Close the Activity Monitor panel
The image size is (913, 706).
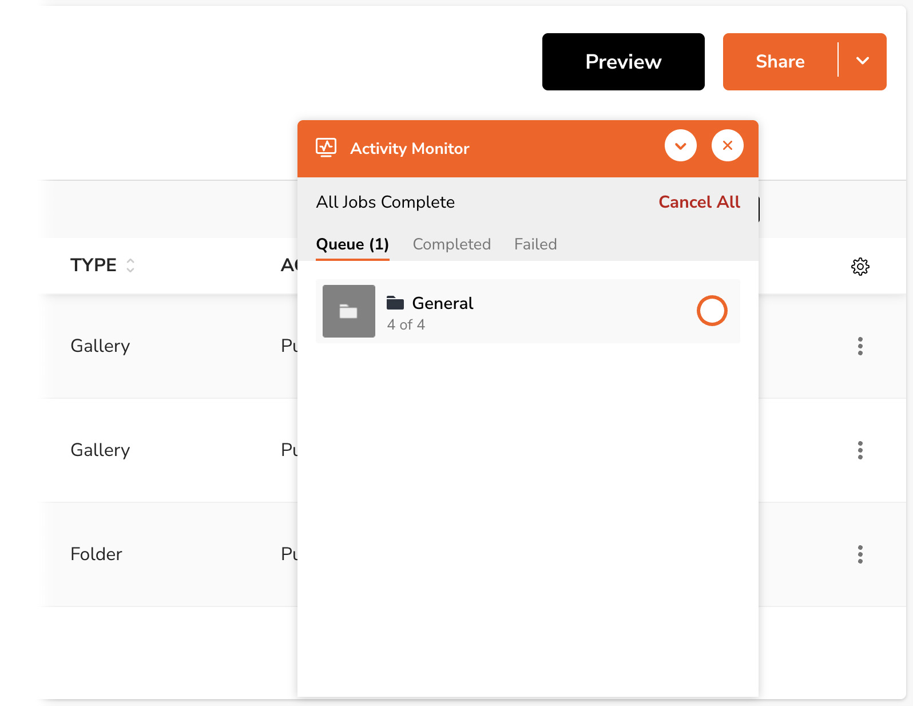pos(727,146)
